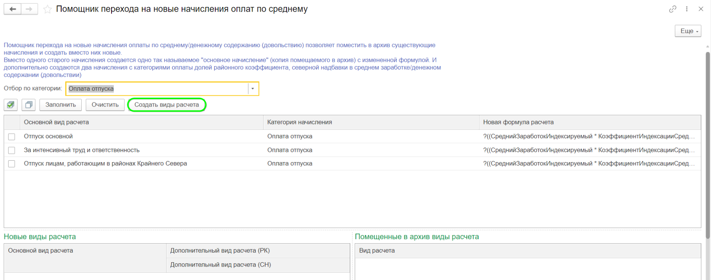
Task: Click Оплата отпуска cell in За интенсивный труд row
Action: coord(371,150)
